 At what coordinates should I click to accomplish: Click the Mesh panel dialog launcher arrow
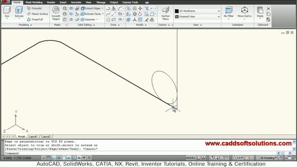tap(66, 25)
